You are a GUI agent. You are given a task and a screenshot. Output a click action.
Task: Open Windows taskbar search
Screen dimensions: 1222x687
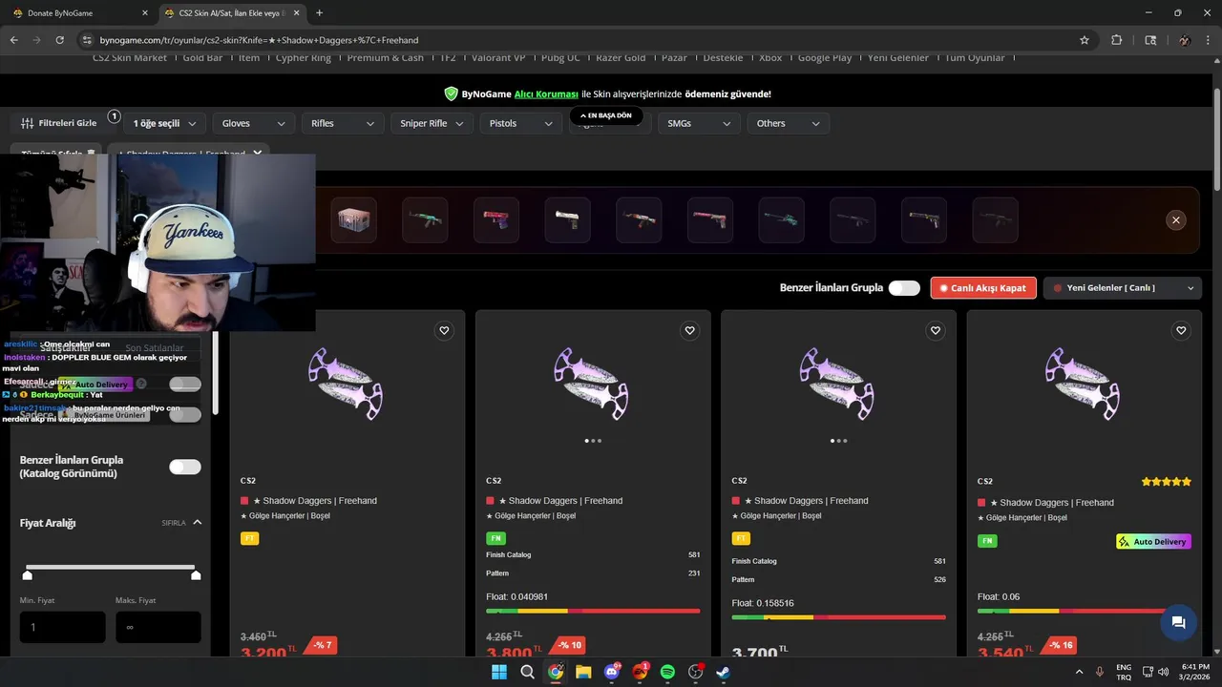[x=527, y=672]
